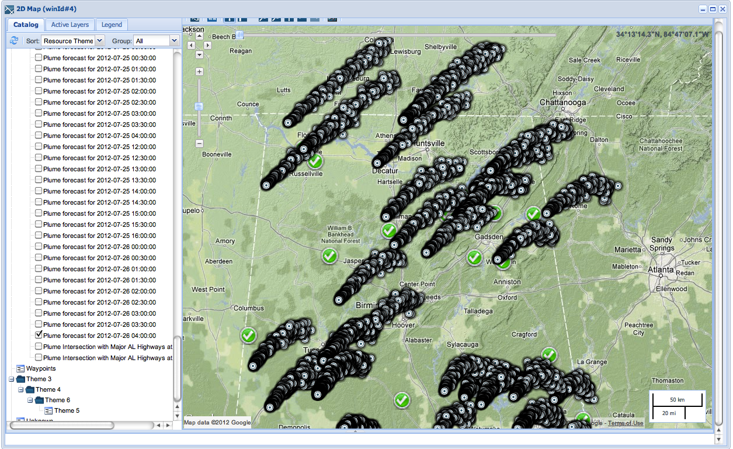Click the catalog vertical scrollbar thumb
733x449 pixels.
[x=177, y=369]
